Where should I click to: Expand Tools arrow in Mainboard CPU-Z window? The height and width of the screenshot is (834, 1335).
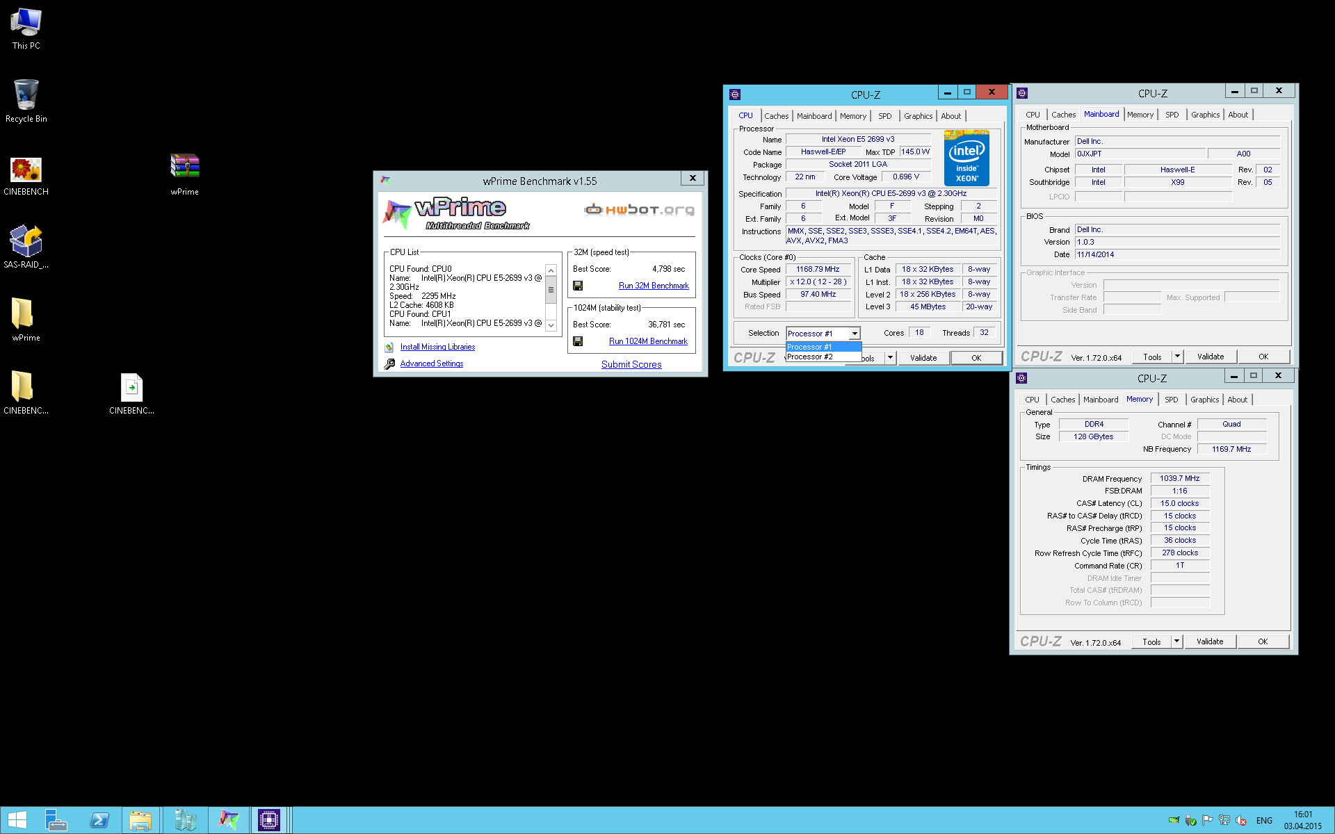point(1177,357)
